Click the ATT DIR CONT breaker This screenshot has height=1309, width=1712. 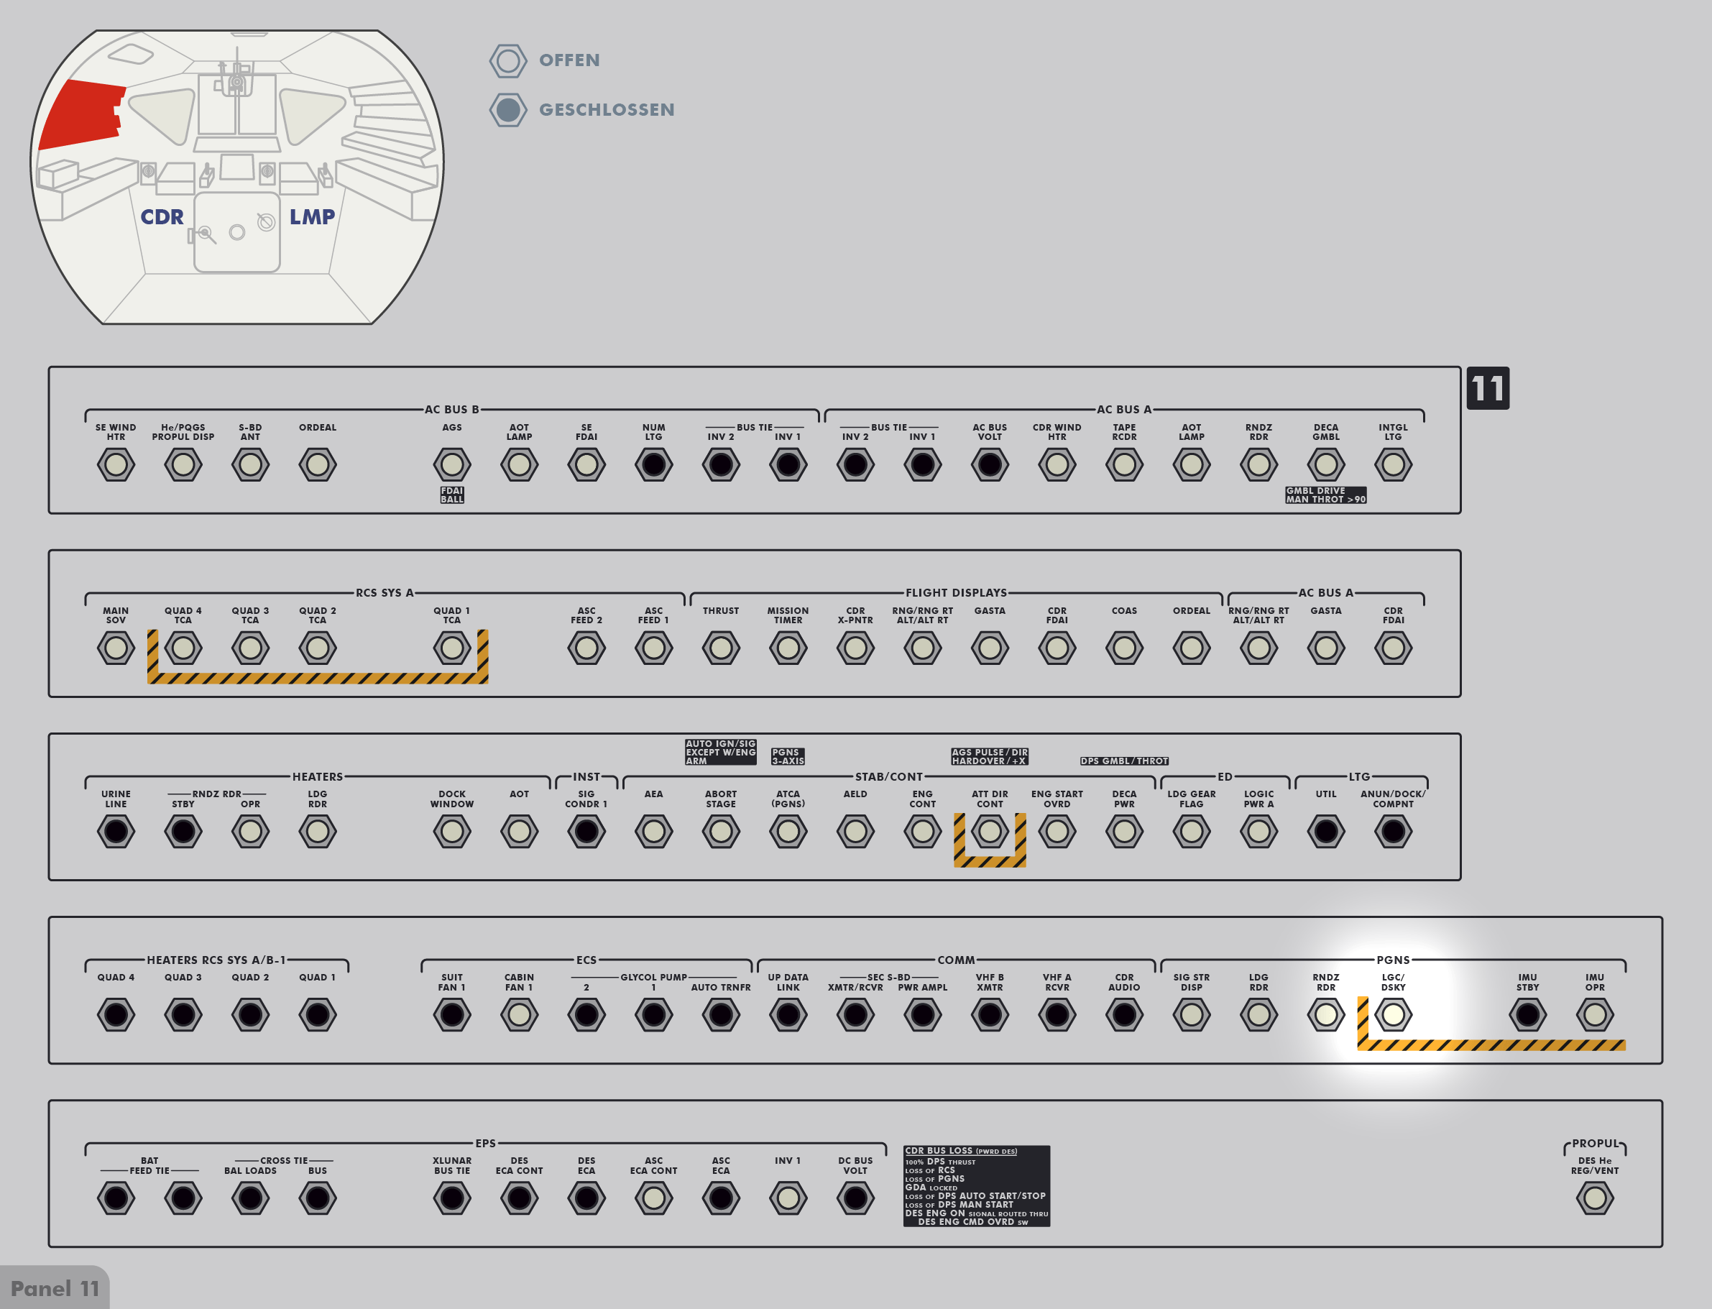[989, 832]
